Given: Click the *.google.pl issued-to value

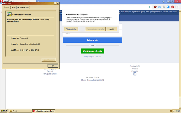Looking at the screenshot, I should tap(24, 38).
